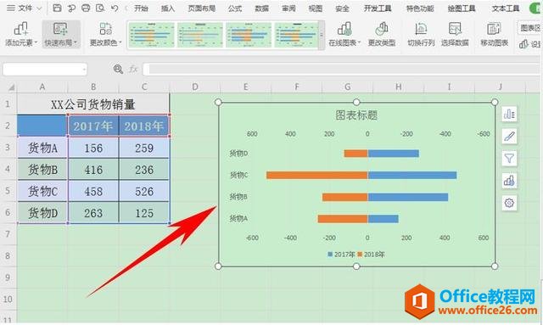Open the 开发工具 tab
This screenshot has height=325, width=543.
378,8
